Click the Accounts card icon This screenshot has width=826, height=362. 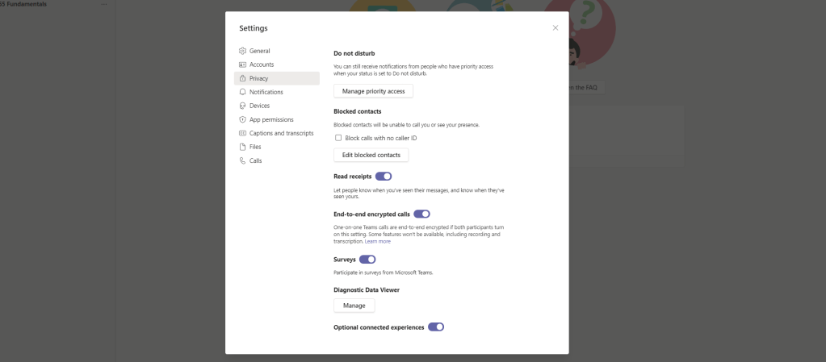242,64
